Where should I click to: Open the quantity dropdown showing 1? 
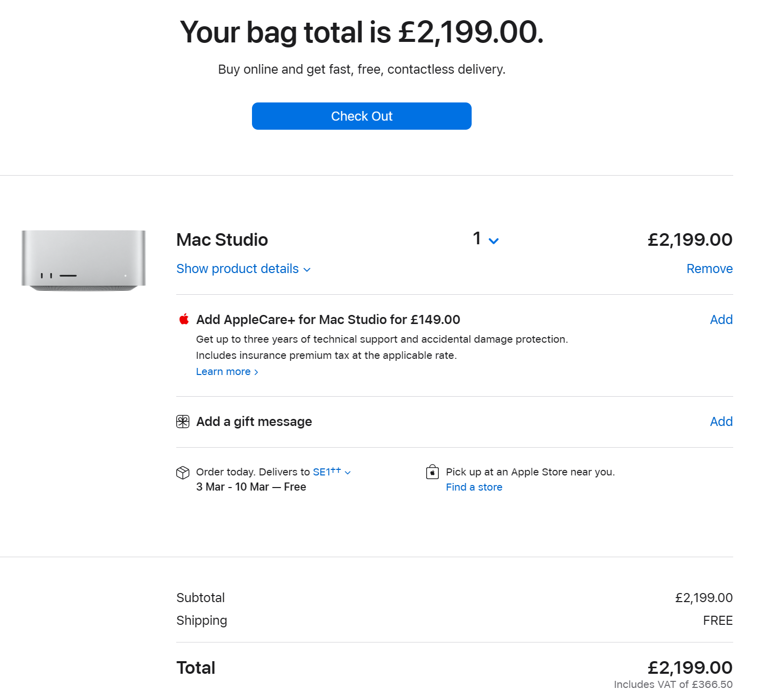point(486,239)
